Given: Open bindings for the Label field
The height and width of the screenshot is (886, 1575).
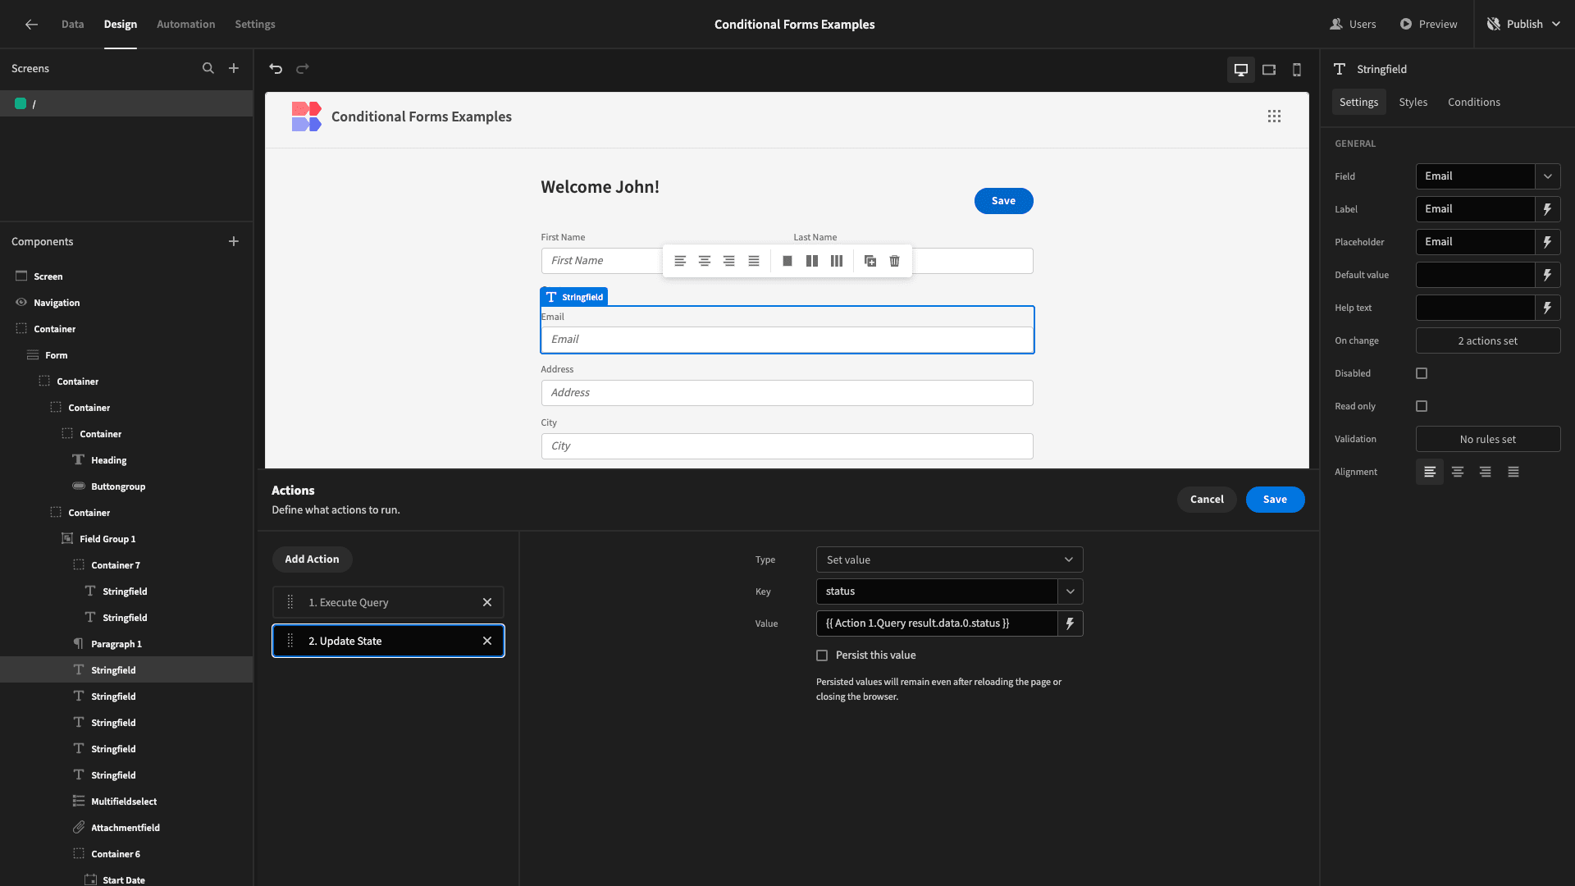Looking at the screenshot, I should (x=1548, y=209).
